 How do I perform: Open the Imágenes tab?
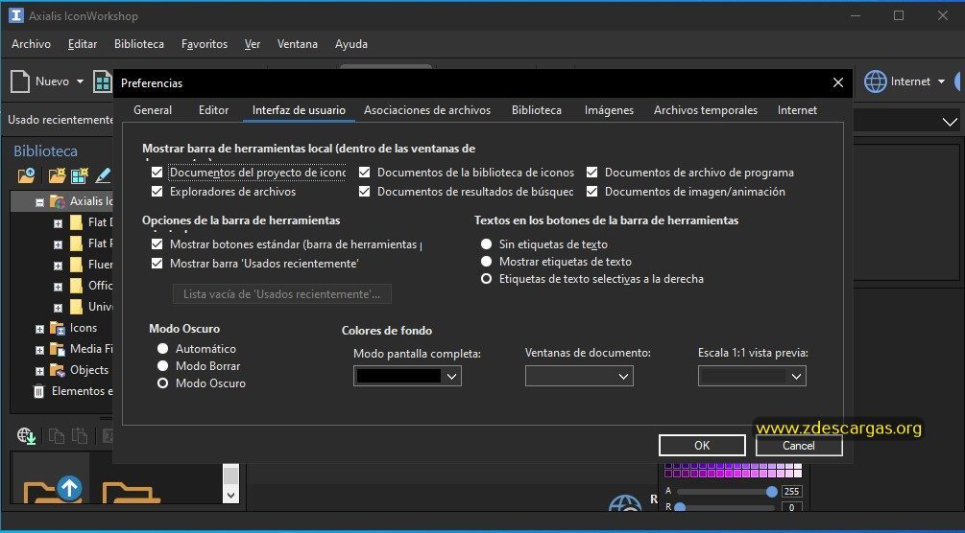coord(610,110)
